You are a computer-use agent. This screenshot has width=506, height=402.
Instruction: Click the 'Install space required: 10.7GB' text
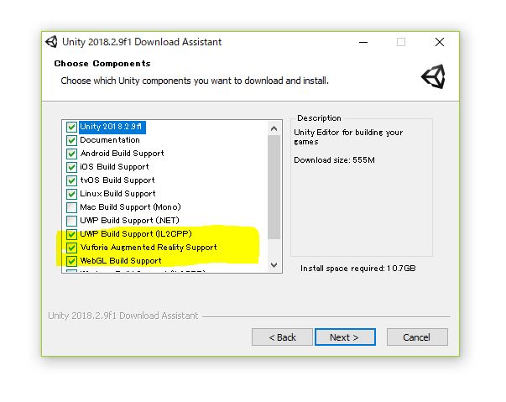[x=358, y=269]
